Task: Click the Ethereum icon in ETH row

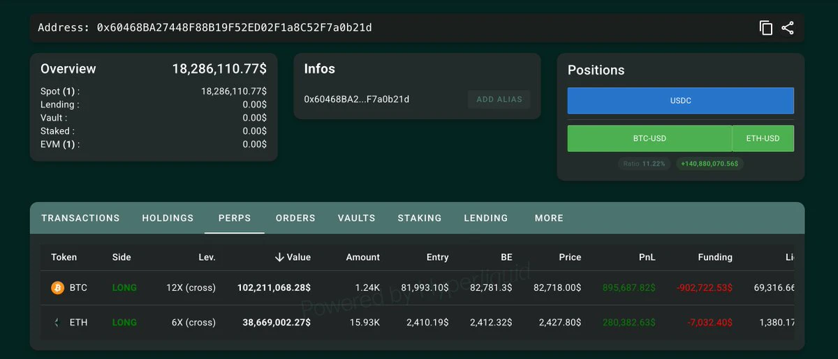Action: click(57, 322)
